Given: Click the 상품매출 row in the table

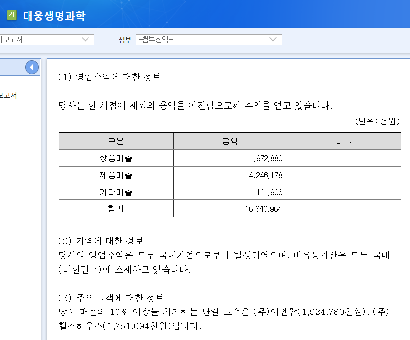Looking at the screenshot, I should click(x=116, y=158).
